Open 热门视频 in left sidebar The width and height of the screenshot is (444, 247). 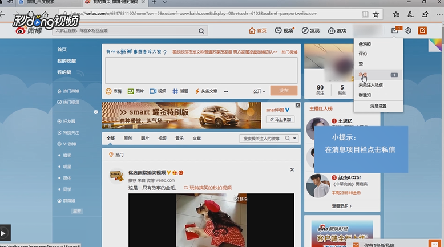68,102
